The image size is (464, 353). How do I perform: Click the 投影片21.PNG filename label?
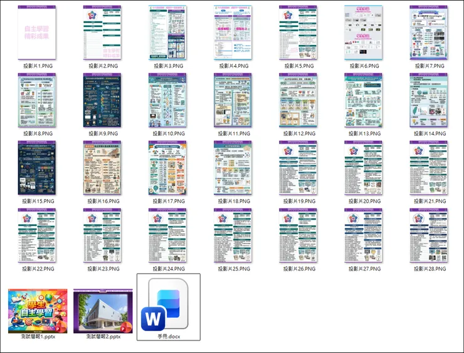tap(430, 201)
